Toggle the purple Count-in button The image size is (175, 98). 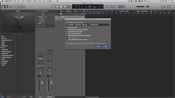click(120, 7)
